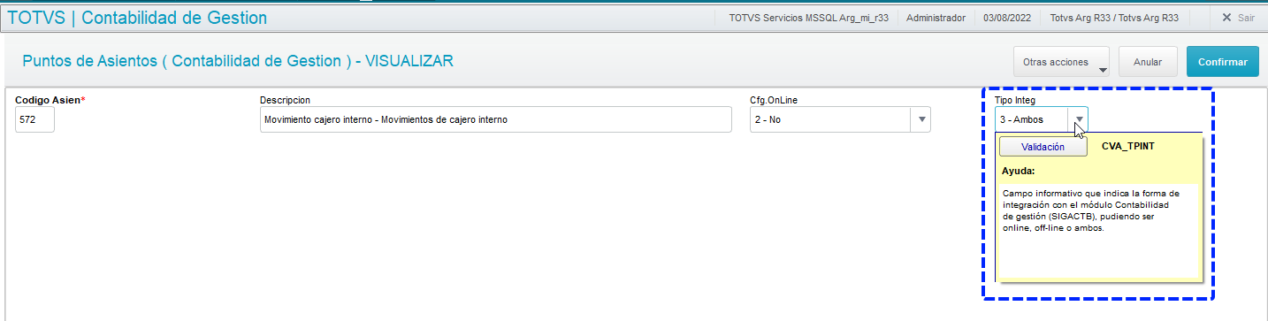
Task: Click the Administrador user label
Action: coord(936,17)
